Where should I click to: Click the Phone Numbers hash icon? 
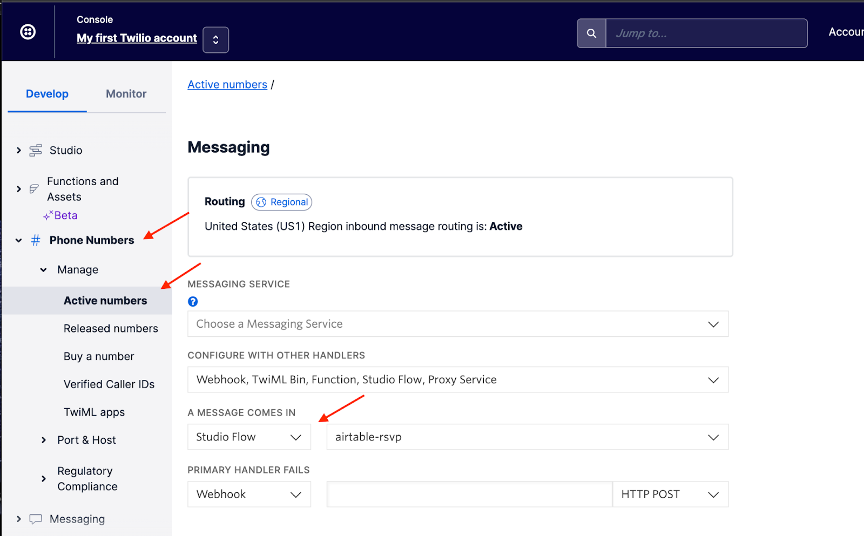[36, 240]
